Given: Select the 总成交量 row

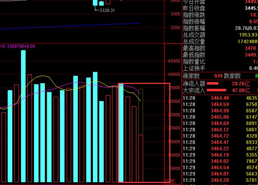Looking at the screenshot, I should tap(220, 41).
